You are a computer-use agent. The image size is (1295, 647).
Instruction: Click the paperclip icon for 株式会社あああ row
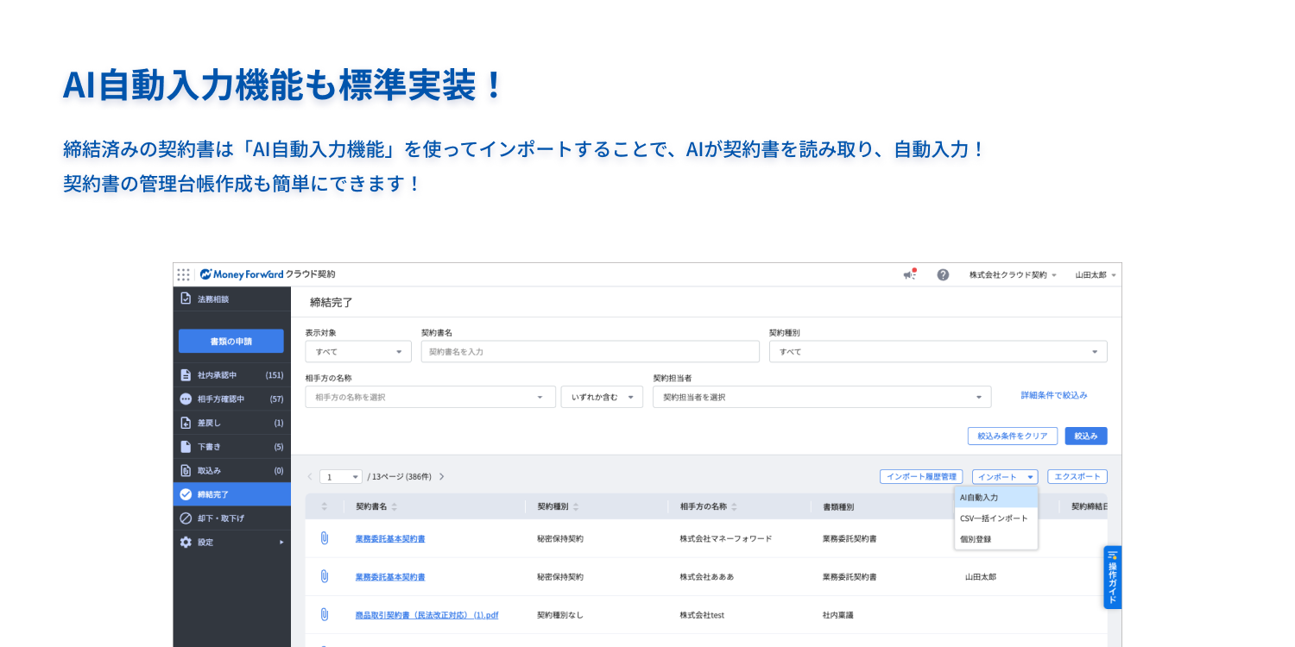324,576
